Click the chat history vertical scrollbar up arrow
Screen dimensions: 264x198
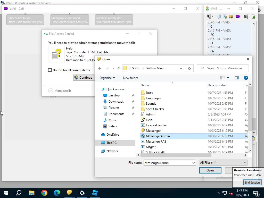click(254, 24)
